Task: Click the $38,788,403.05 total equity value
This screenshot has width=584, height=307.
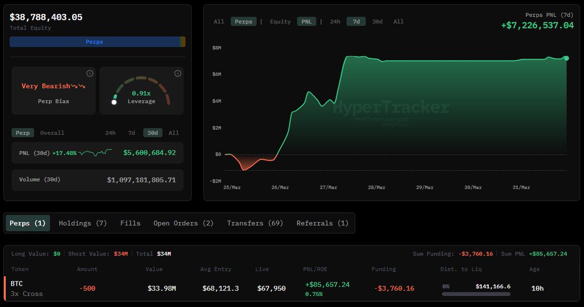Action: coord(46,17)
